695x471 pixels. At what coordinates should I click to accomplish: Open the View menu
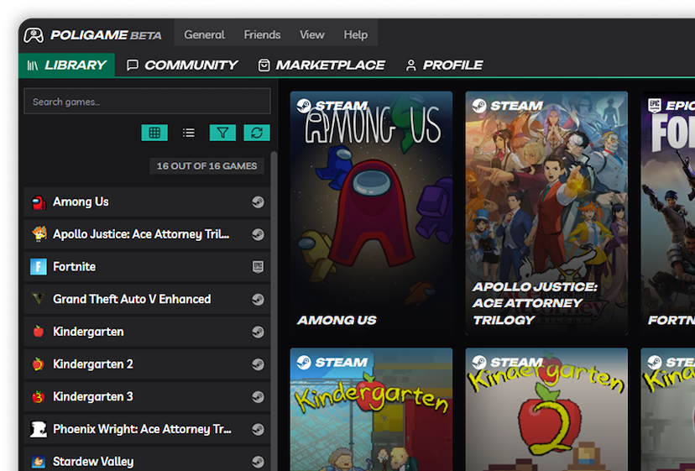pos(312,34)
